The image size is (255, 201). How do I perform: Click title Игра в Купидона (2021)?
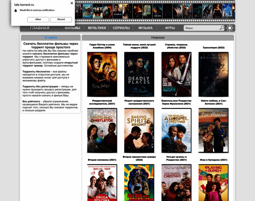click(213, 160)
